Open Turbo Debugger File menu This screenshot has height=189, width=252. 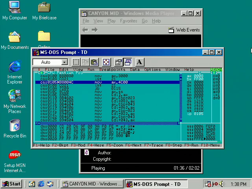coord(50,70)
